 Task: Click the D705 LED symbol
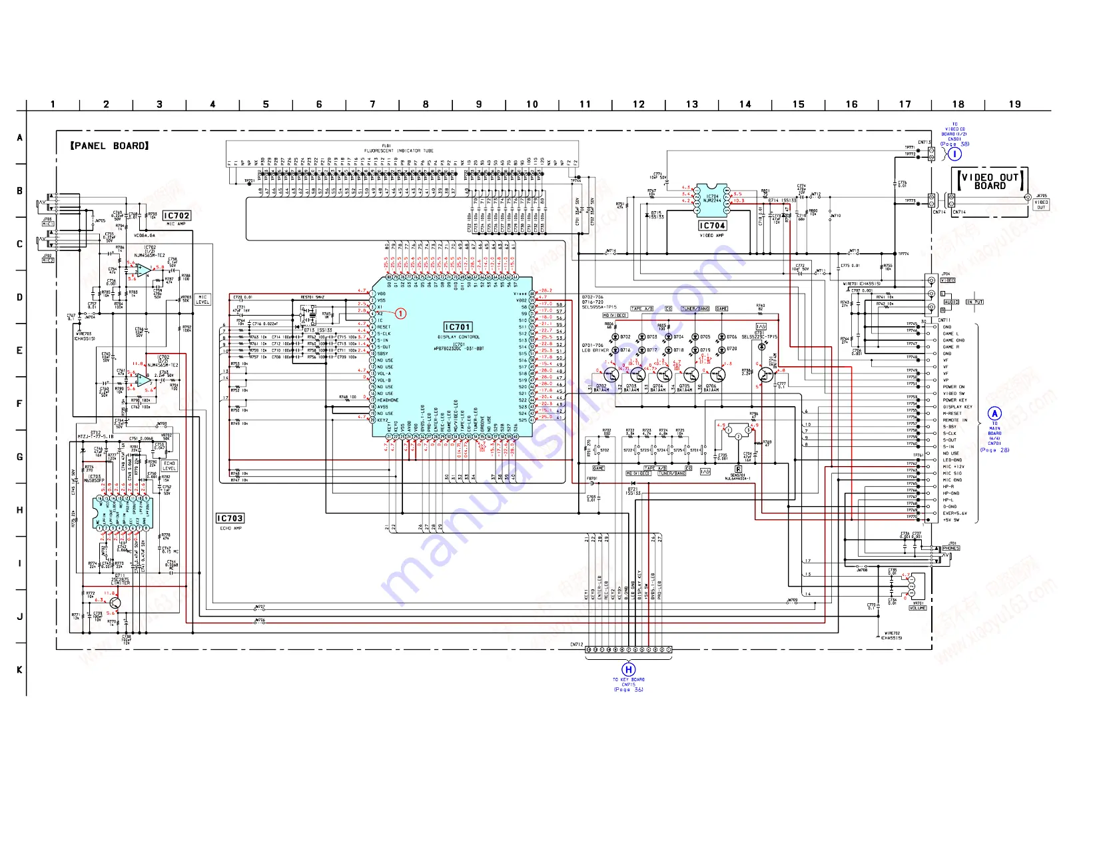pyautogui.click(x=695, y=338)
